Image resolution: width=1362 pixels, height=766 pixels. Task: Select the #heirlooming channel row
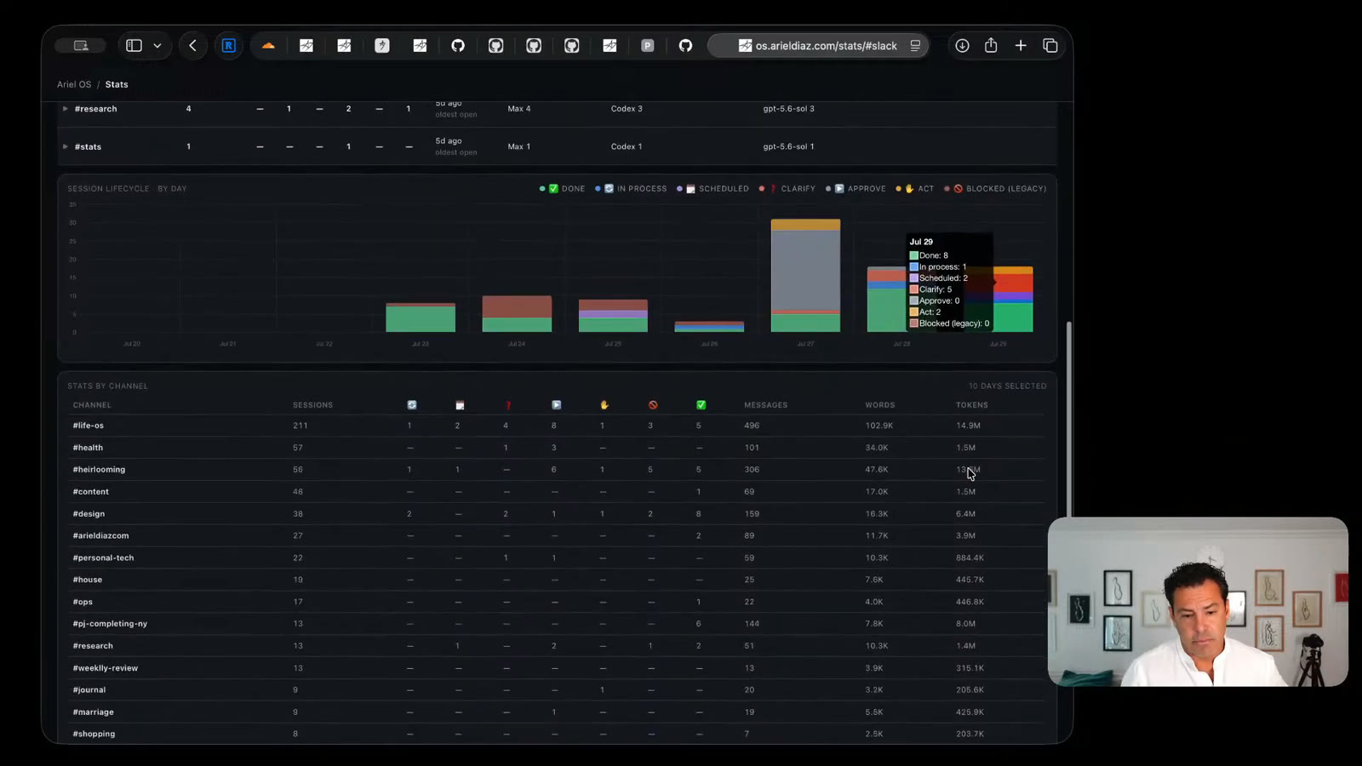pos(558,470)
